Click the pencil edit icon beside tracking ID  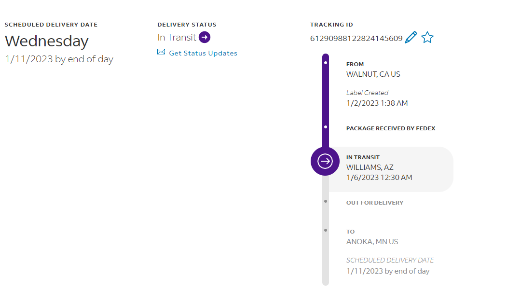coord(411,38)
